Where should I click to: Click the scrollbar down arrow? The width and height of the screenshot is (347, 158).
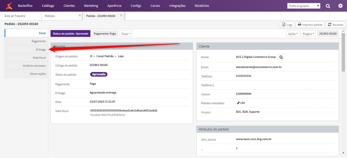tap(343, 153)
